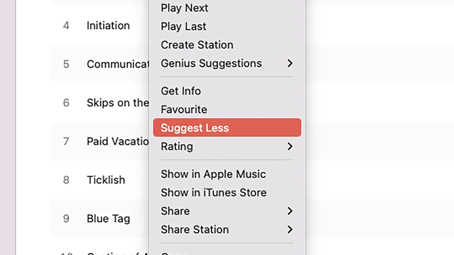Choose the highlighted Suggest Less item
The image size is (454, 255).
point(195,128)
